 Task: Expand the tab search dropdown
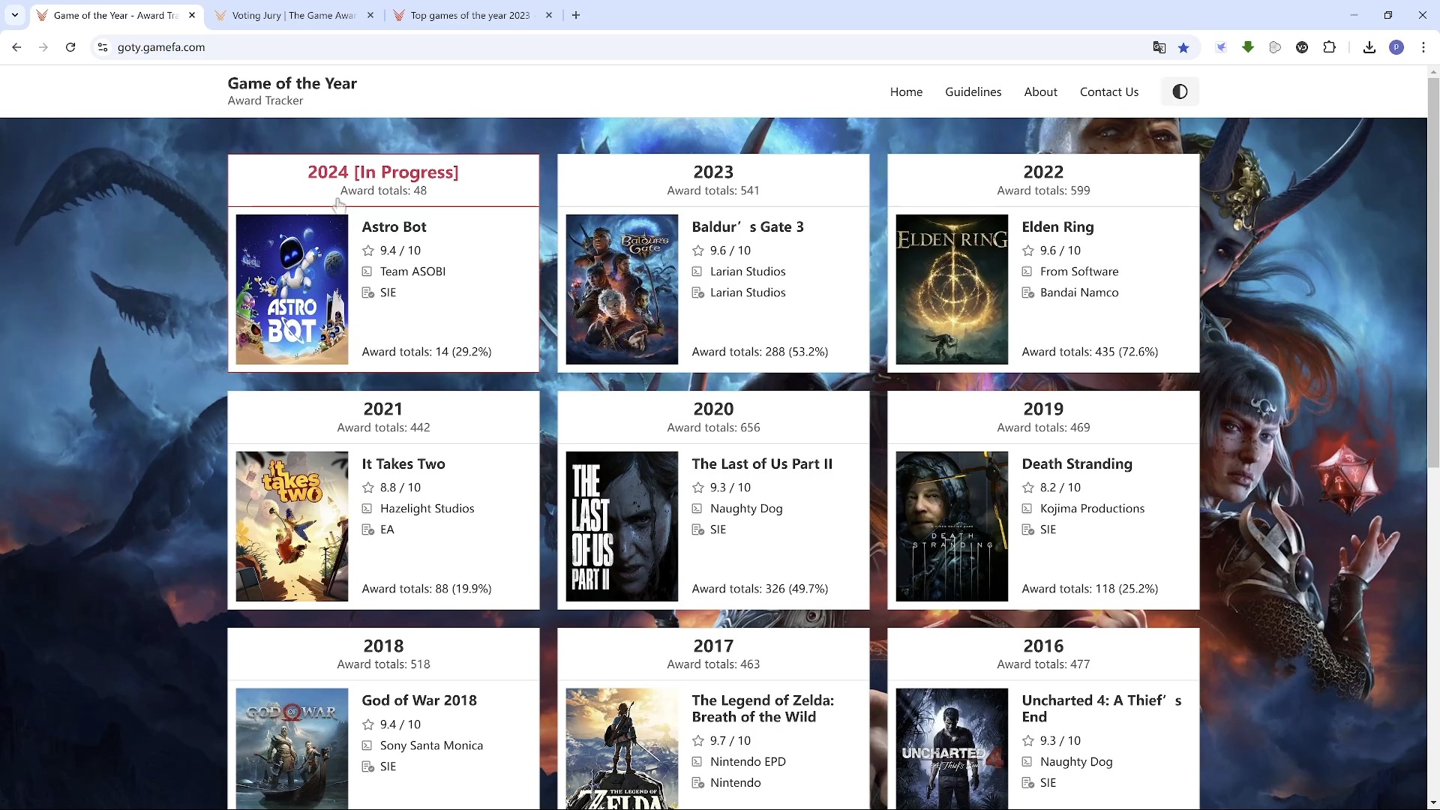point(15,15)
